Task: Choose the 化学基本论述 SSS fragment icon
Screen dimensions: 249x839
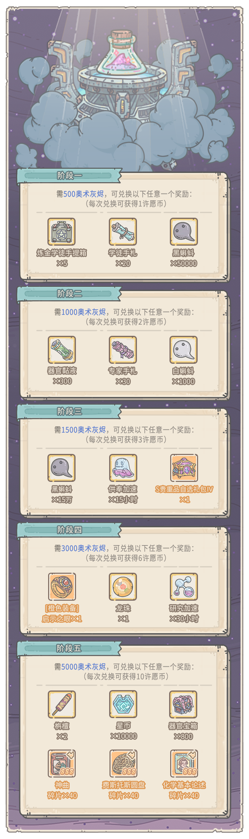Action: (x=184, y=764)
